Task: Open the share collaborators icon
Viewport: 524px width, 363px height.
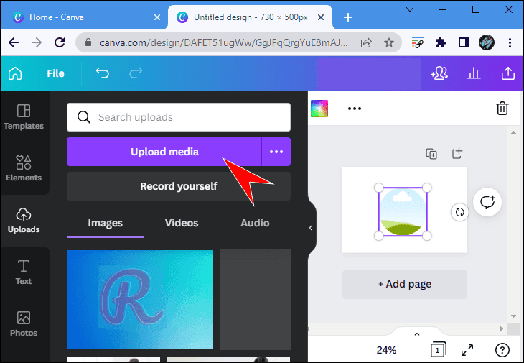Action: (x=439, y=73)
